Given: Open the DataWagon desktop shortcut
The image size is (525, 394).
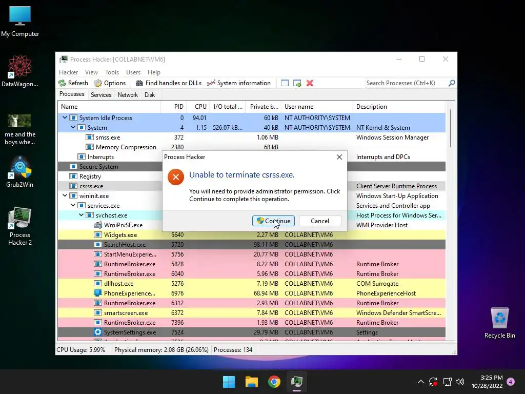Looking at the screenshot, I should point(20,71).
